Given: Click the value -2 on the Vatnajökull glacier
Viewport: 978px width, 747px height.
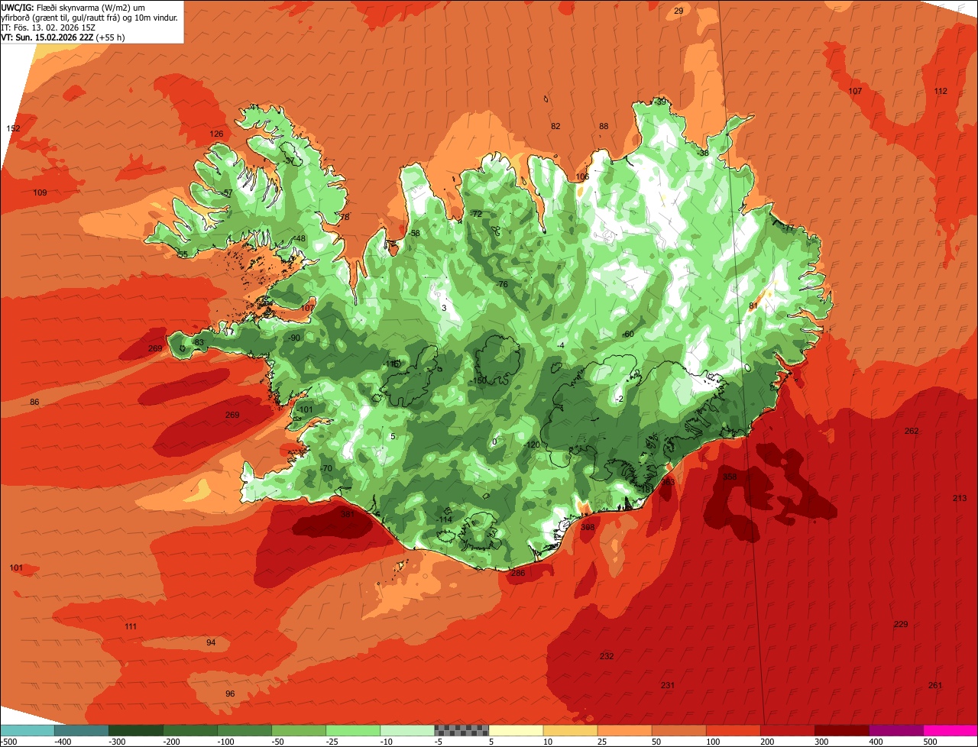Looking at the screenshot, I should pyautogui.click(x=620, y=399).
